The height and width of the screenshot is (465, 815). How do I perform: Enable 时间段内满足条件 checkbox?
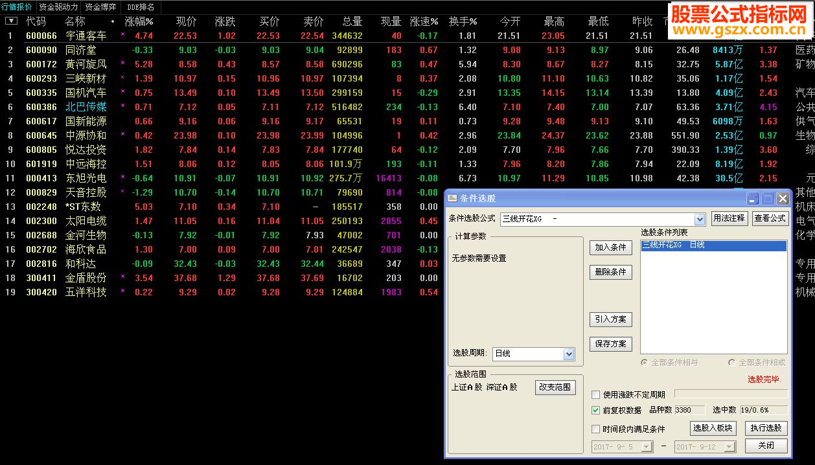point(596,429)
